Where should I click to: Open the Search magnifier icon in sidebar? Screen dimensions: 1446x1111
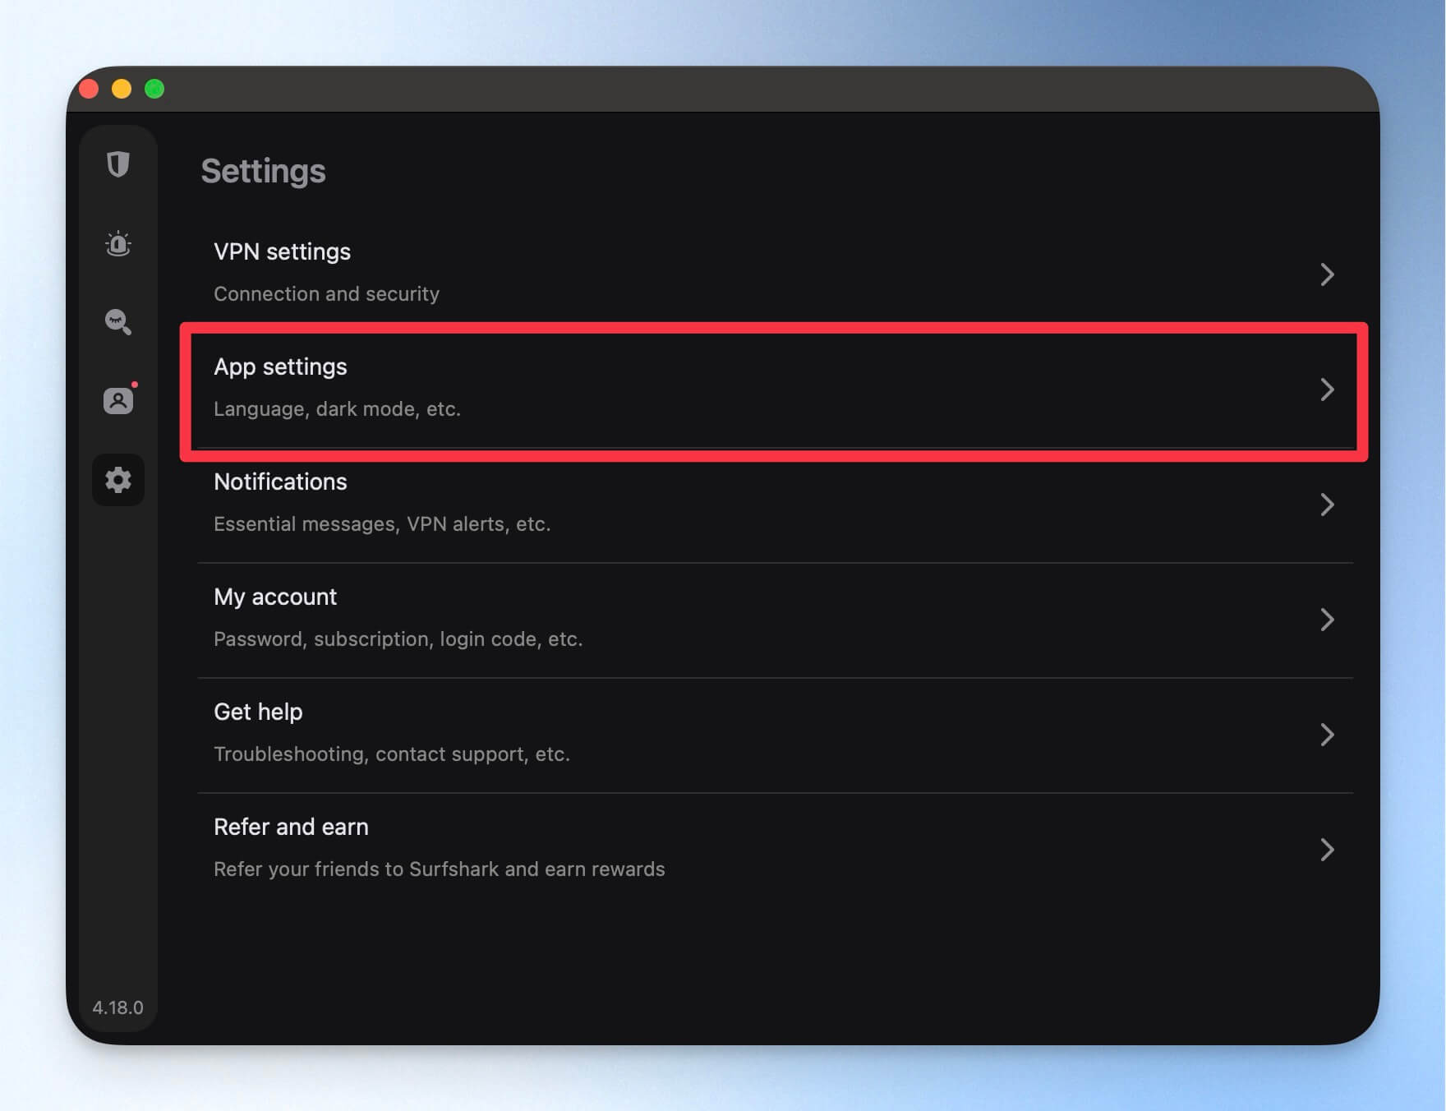pos(118,321)
